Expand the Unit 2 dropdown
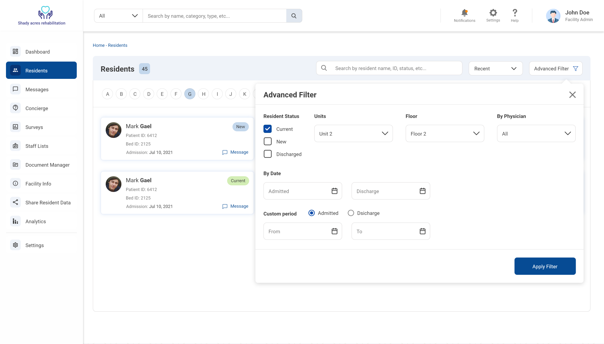Viewport: 604px width, 344px height. pos(353,134)
